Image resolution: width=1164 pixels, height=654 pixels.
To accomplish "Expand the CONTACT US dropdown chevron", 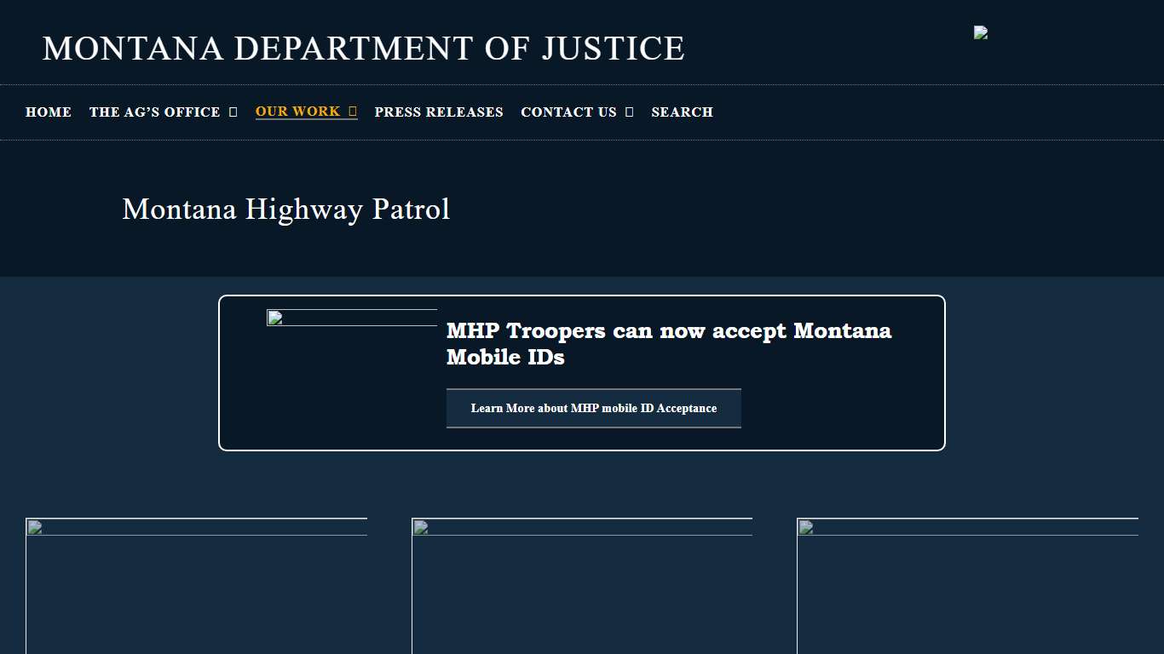I will tap(630, 112).
